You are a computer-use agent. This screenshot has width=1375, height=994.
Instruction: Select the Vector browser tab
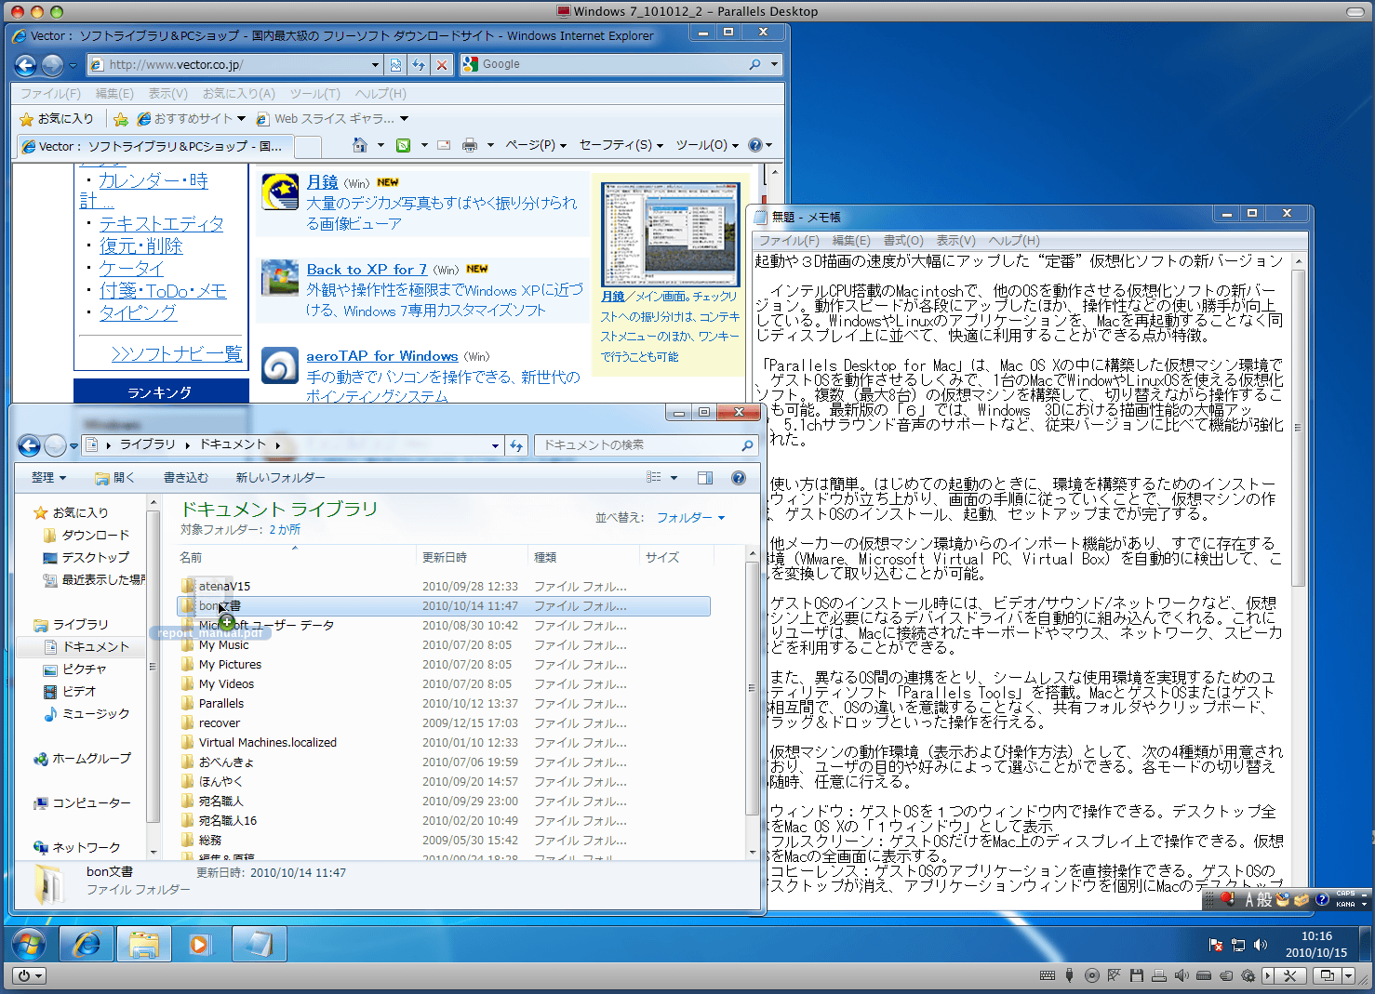154,146
